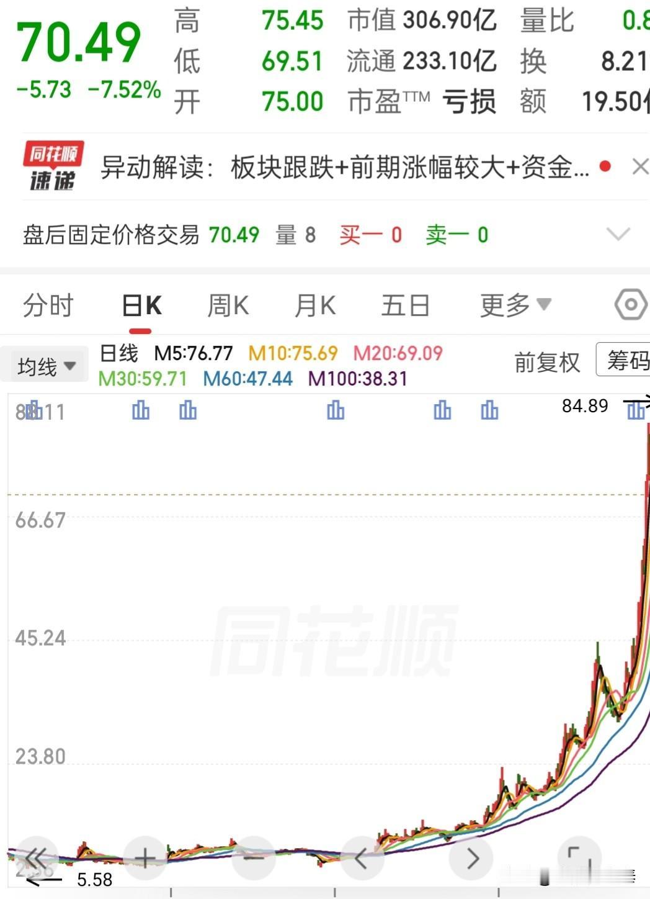Tap open price 75.00
The width and height of the screenshot is (650, 899).
pos(292,101)
